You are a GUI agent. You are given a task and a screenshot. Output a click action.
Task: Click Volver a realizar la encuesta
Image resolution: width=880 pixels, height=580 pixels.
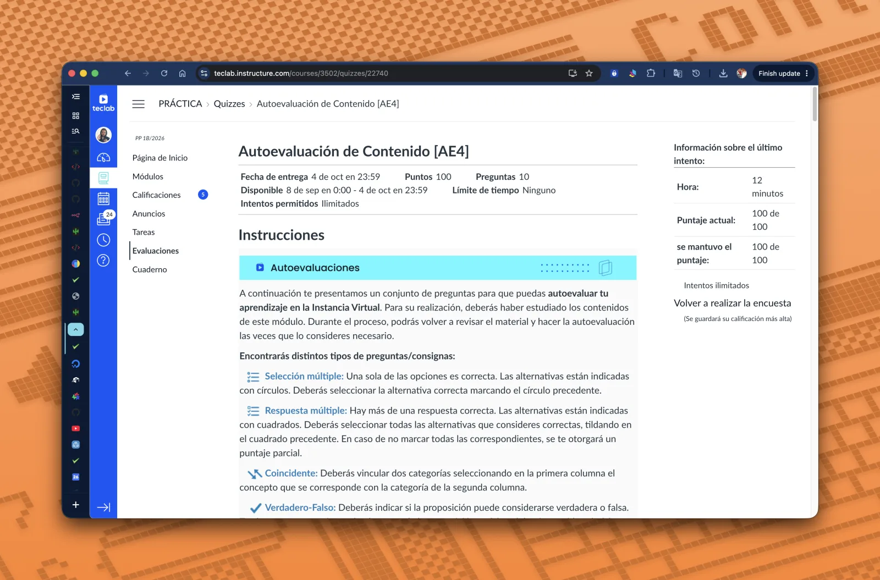(x=733, y=303)
